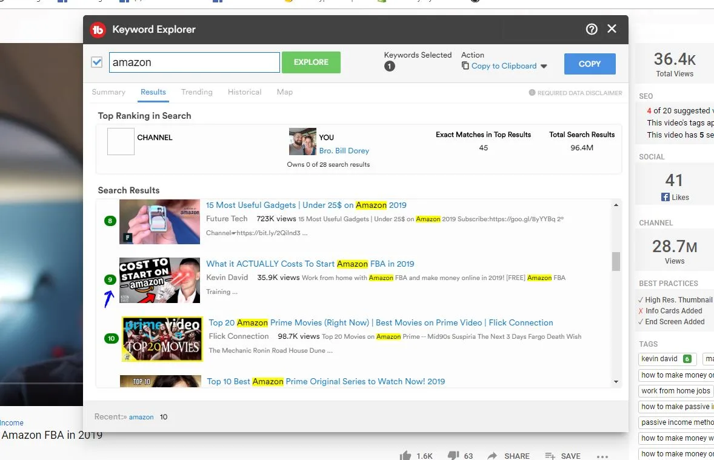Click the Flick Connection channel name

click(239, 336)
